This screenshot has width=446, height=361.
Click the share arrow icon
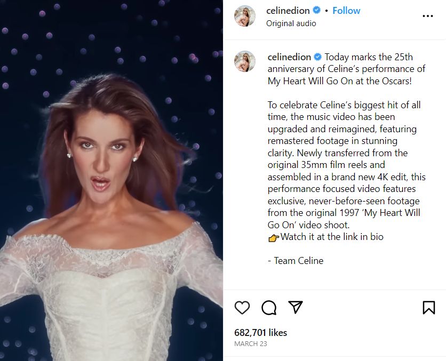tap(295, 308)
